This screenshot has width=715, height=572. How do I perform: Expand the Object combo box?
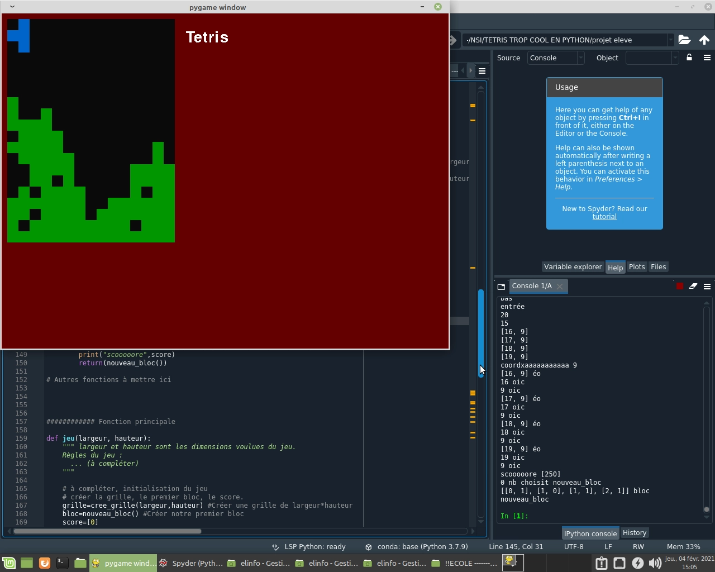652,58
